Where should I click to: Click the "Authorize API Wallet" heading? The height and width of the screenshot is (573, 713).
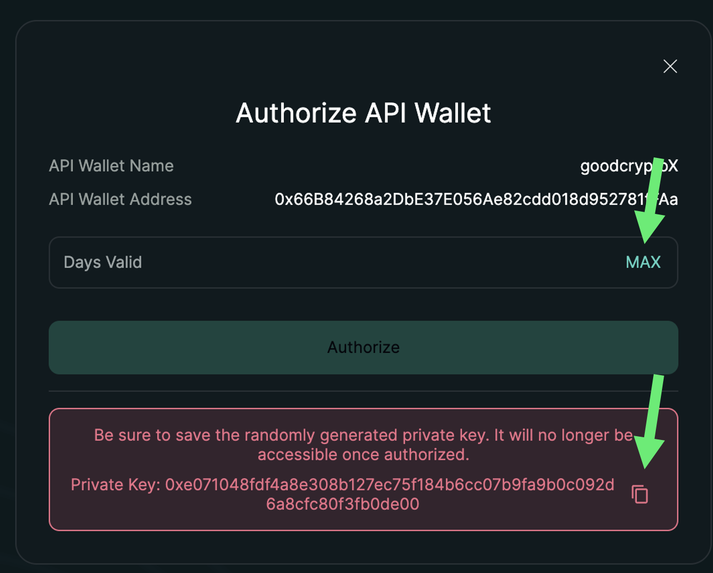tap(363, 113)
